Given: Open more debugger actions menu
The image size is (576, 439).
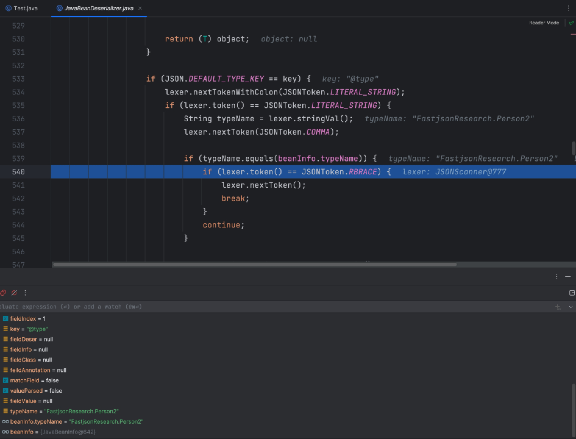Looking at the screenshot, I should (x=25, y=293).
